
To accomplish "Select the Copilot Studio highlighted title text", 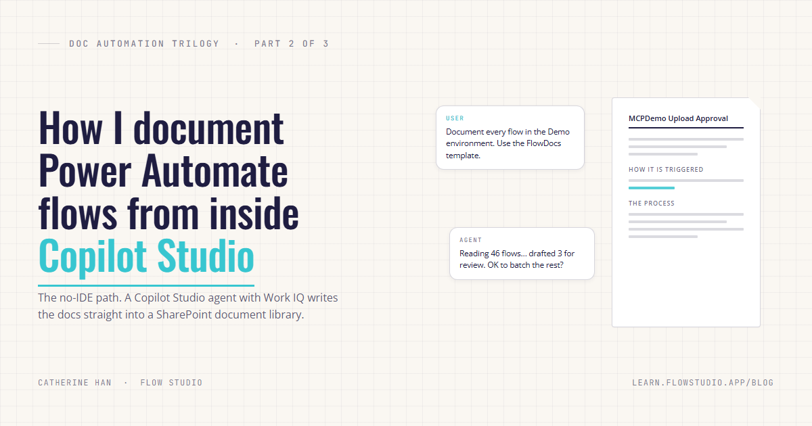I will pyautogui.click(x=146, y=257).
